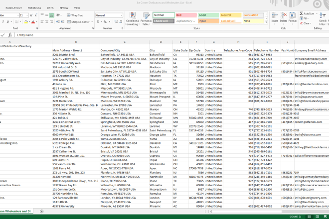Toggle Wrap Text
The width and height of the screenshot is (329, 219).
[75, 15]
